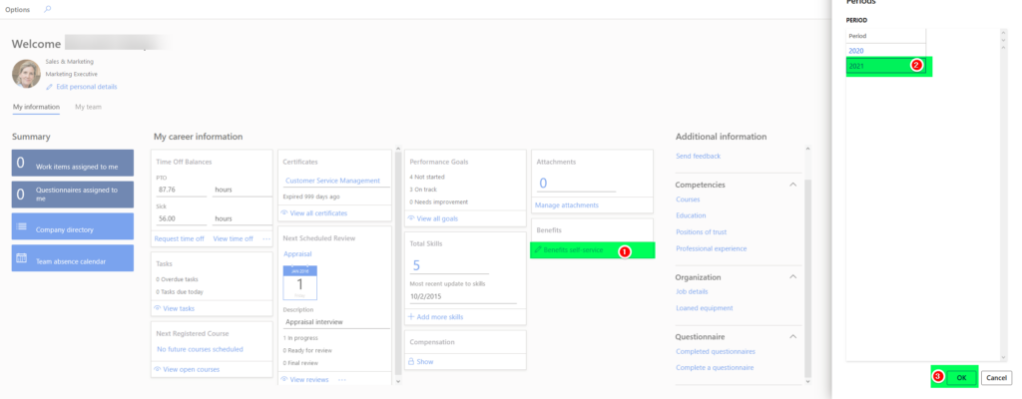Screen dimensions: 1022x399
Task: Click the Attachments count 0
Action: click(576, 184)
